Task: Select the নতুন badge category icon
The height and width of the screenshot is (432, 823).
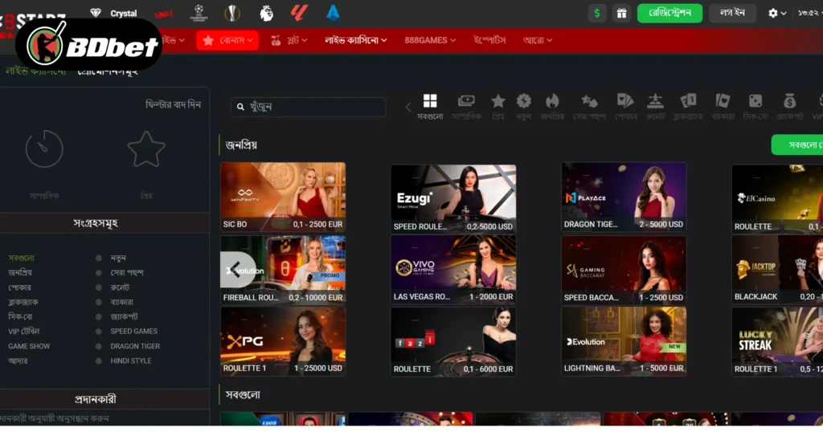Action: tap(523, 100)
